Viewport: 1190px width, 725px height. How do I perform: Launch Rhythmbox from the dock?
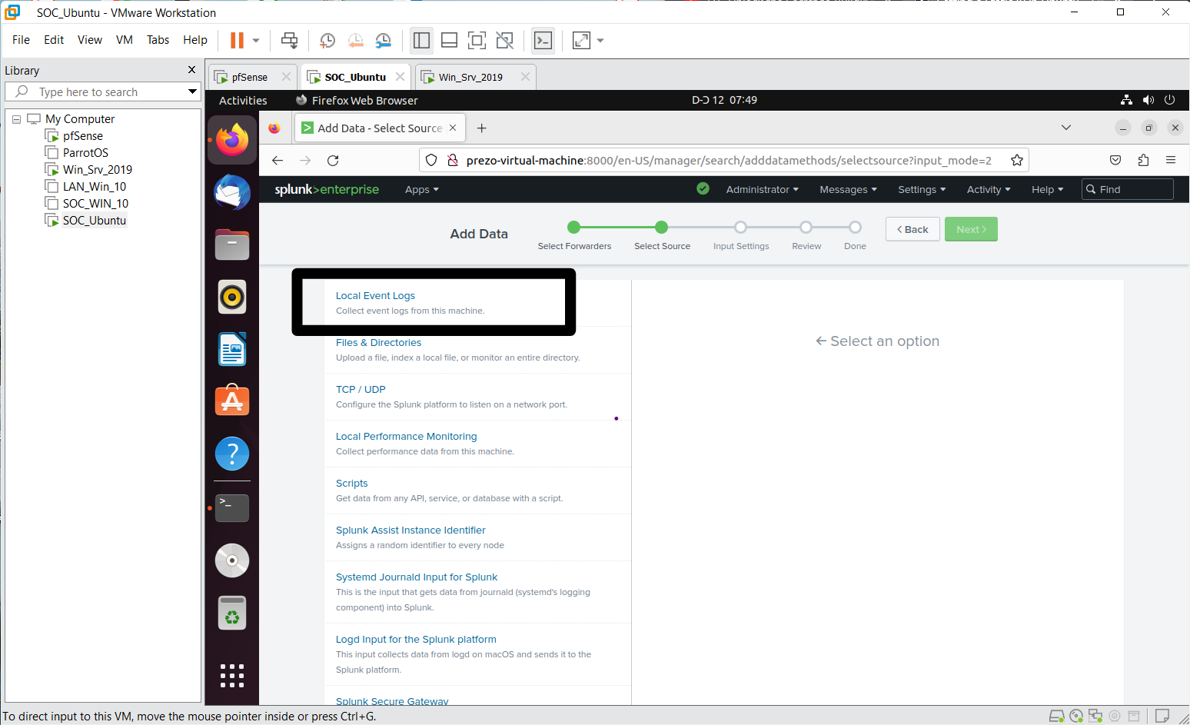click(x=232, y=297)
